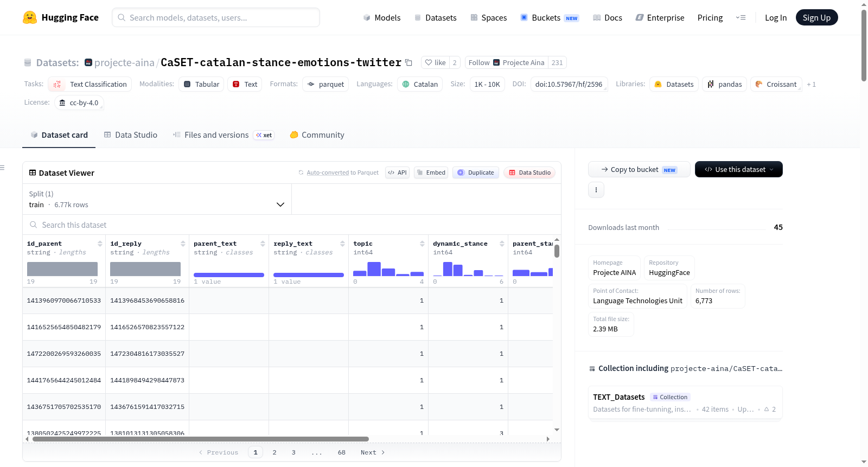Image resolution: width=868 pixels, height=467 pixels.
Task: Switch to Files and versions tab
Action: tap(224, 135)
